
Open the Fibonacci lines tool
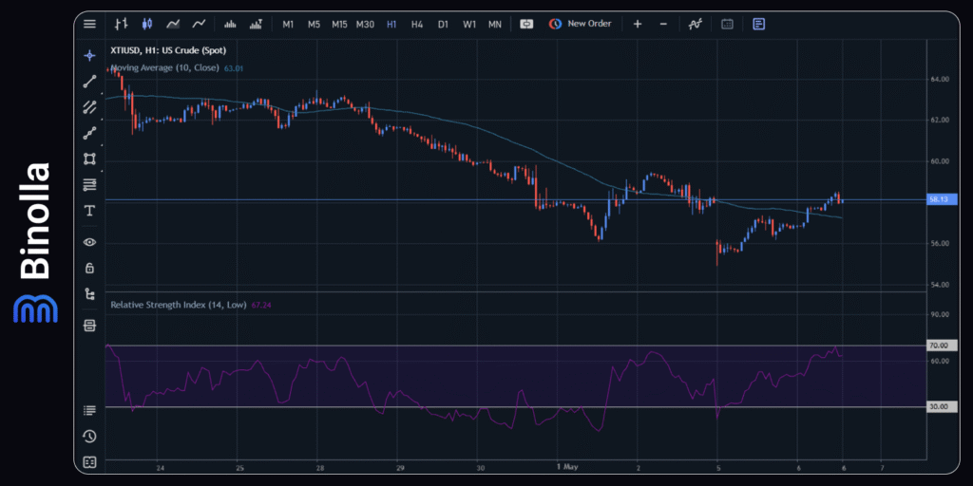[x=89, y=184]
